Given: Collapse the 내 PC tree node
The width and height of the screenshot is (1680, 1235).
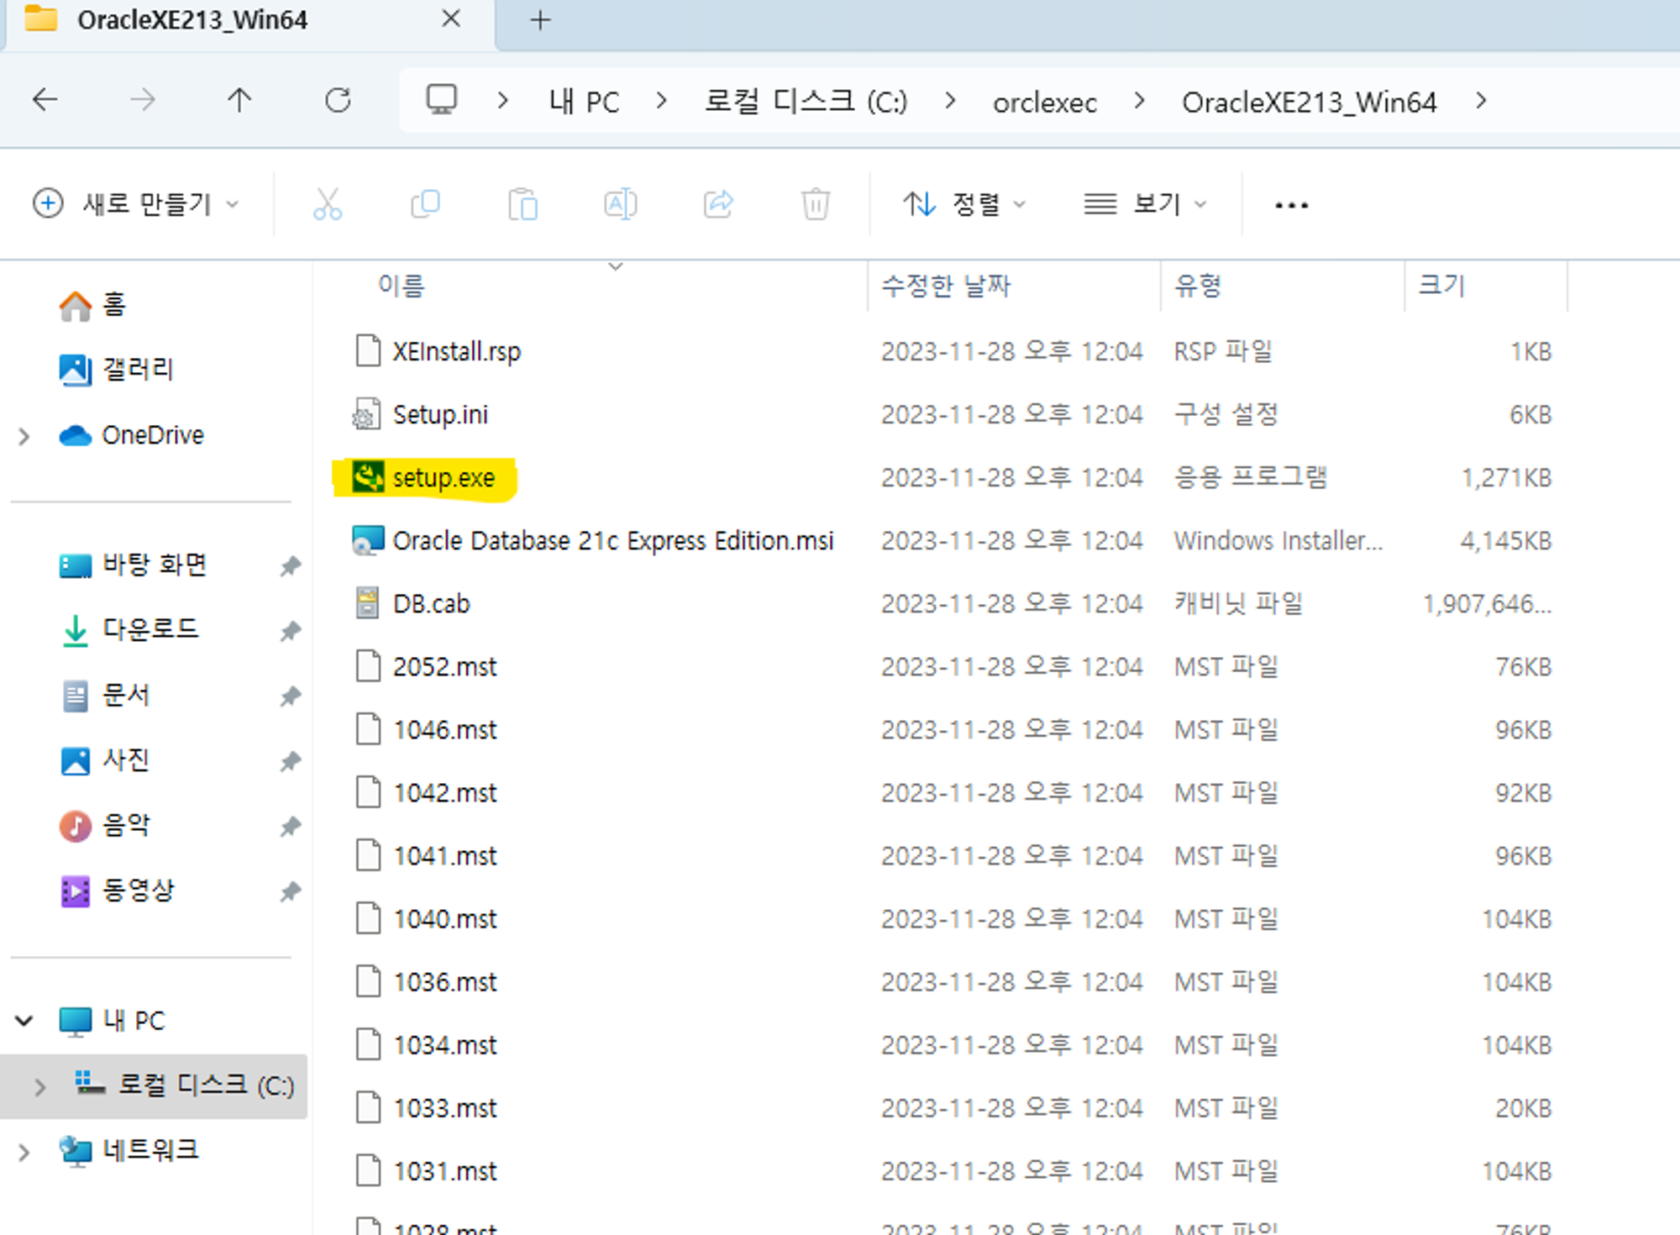Looking at the screenshot, I should 24,1021.
